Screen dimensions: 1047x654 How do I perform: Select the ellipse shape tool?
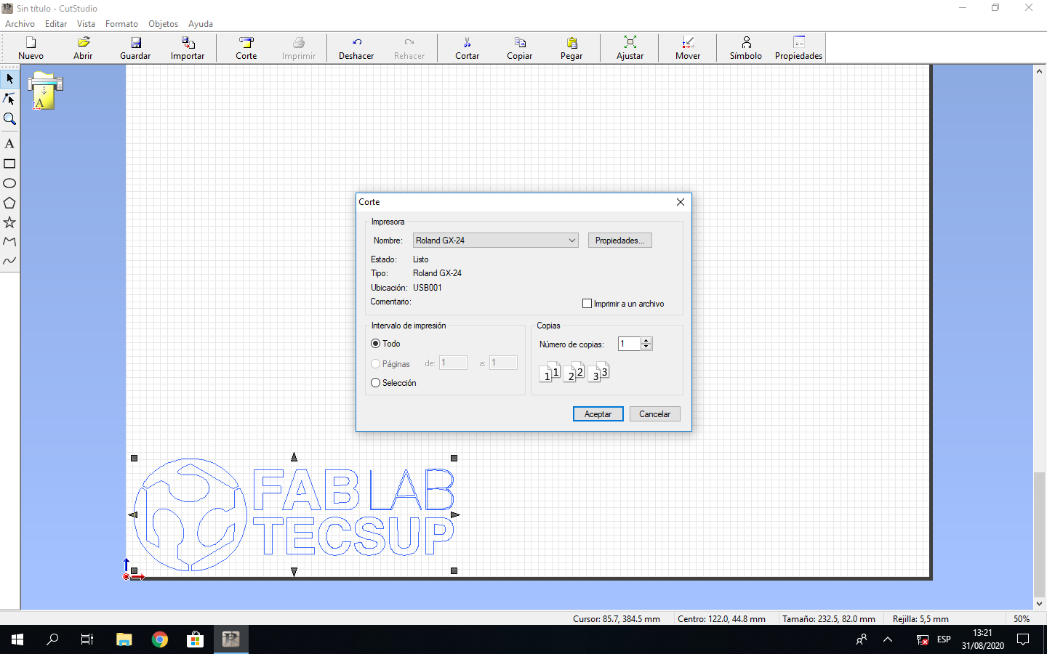[9, 183]
